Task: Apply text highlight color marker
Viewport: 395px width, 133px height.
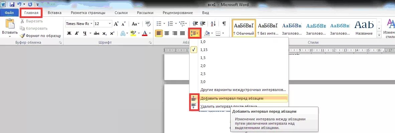Action: [133, 33]
